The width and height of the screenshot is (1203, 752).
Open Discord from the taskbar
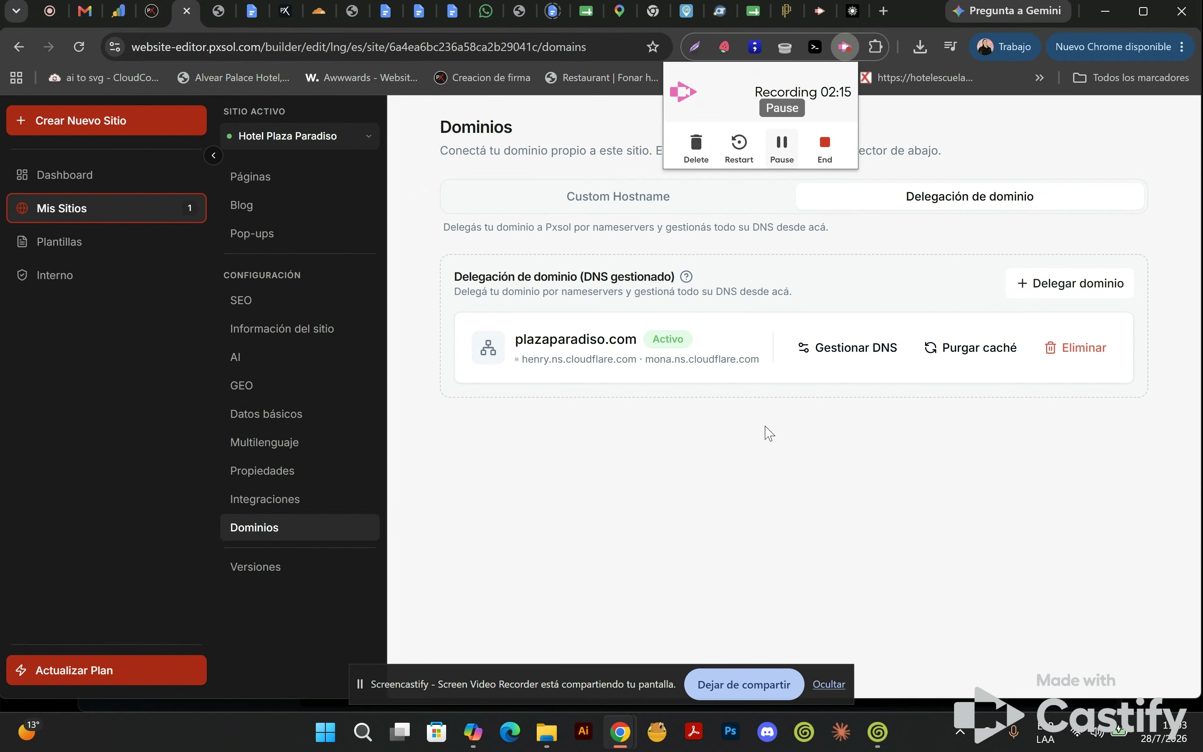767,732
